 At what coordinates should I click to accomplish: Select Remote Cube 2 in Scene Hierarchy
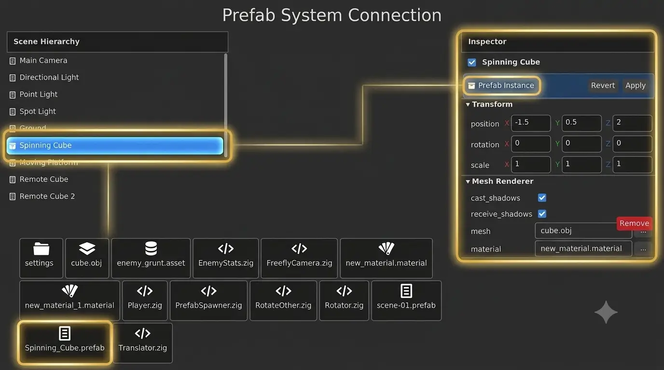[x=116, y=197]
